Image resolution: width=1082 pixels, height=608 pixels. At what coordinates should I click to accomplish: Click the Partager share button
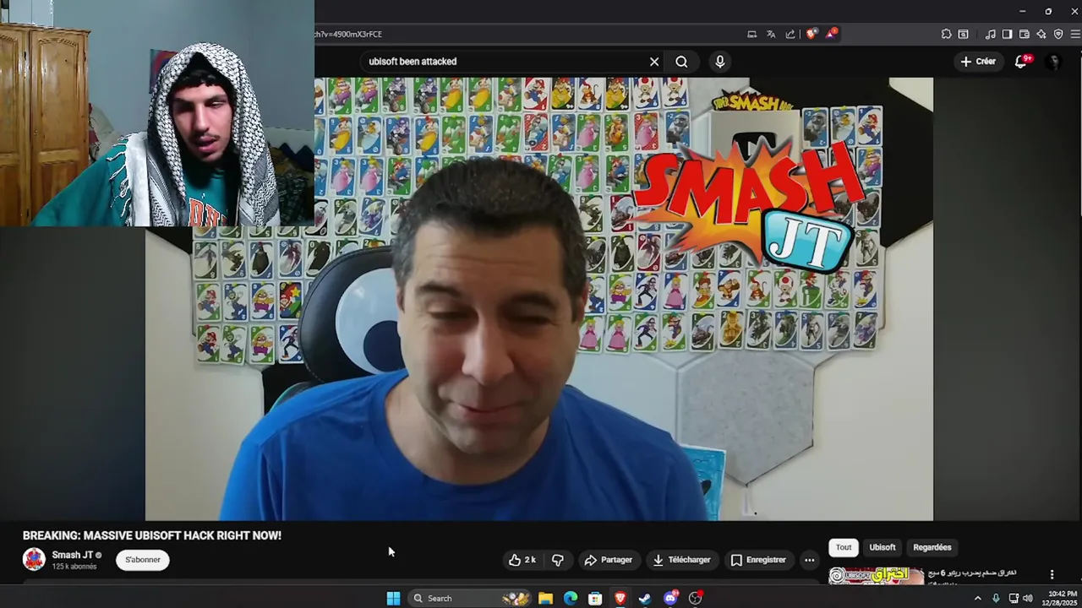609,560
